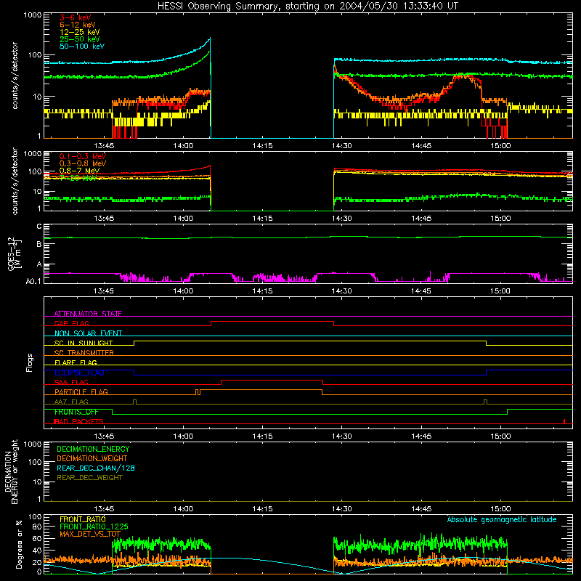581x581 pixels.
Task: Click the 100 tick label on decimation panel
Action: pos(36,462)
